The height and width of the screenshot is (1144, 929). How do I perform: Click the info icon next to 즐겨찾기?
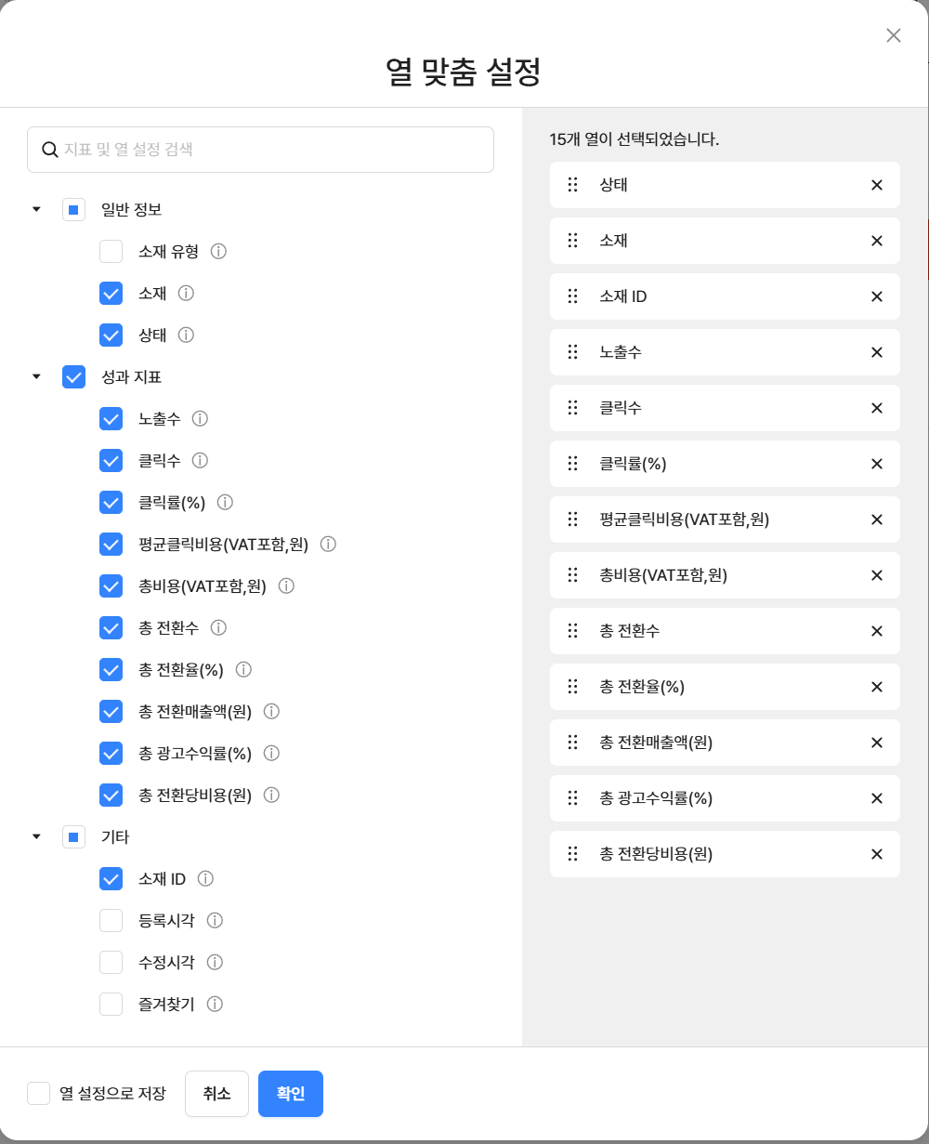(215, 1004)
